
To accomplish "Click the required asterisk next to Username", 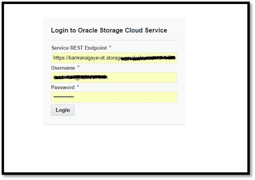I will point(78,67).
